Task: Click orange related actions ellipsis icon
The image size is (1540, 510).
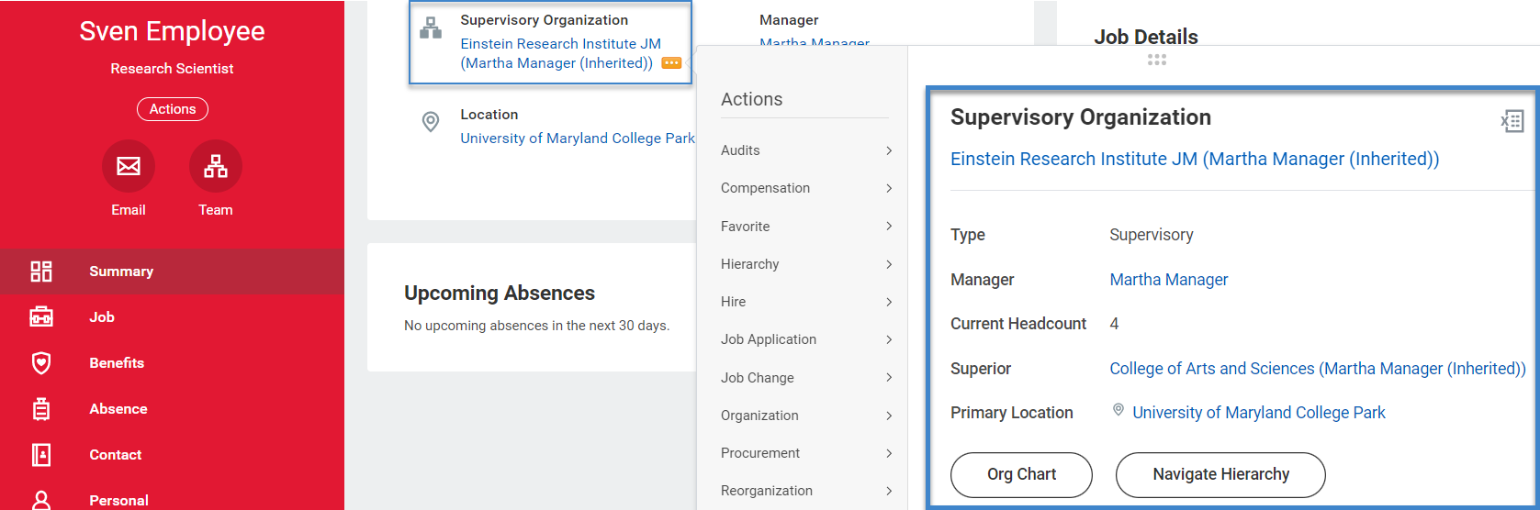Action: pos(671,63)
